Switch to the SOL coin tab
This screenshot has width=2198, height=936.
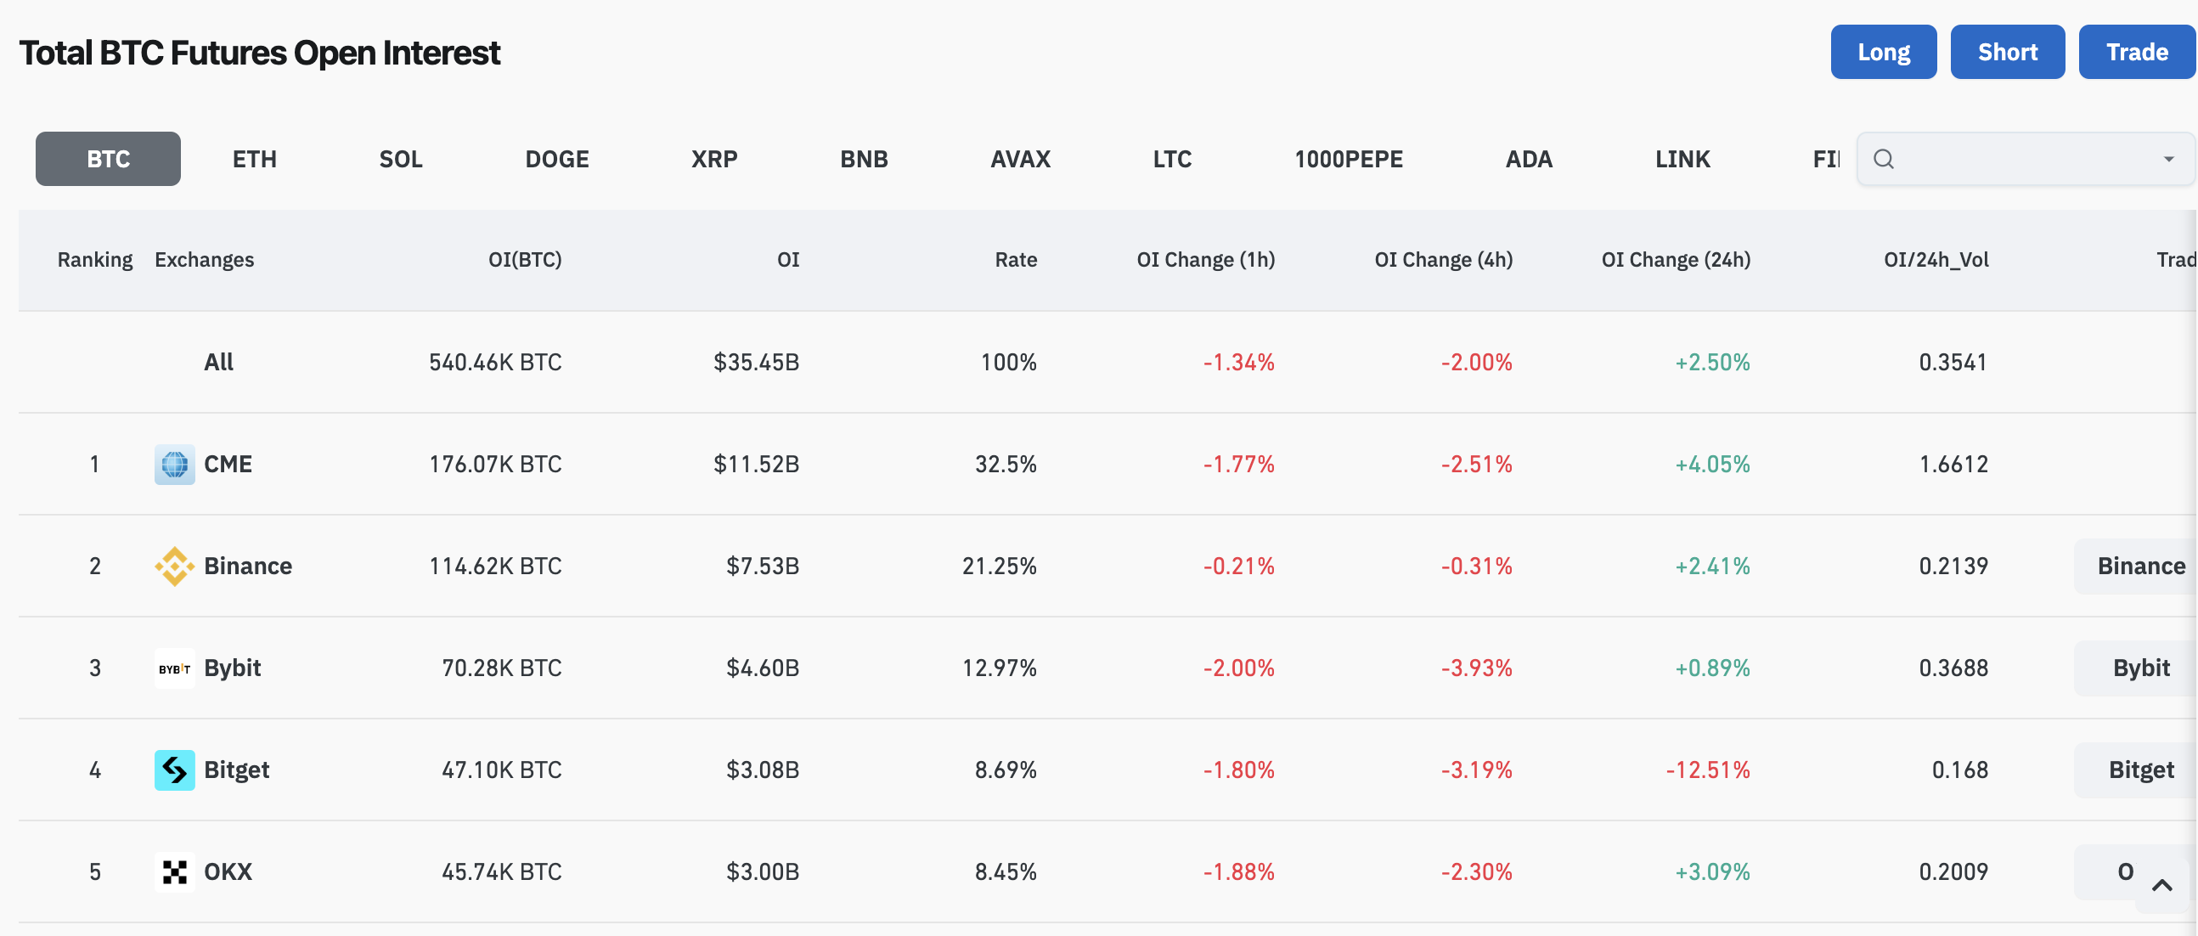400,159
